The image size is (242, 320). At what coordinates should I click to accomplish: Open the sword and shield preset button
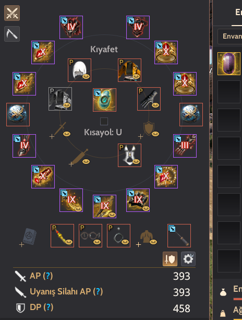tap(170, 259)
